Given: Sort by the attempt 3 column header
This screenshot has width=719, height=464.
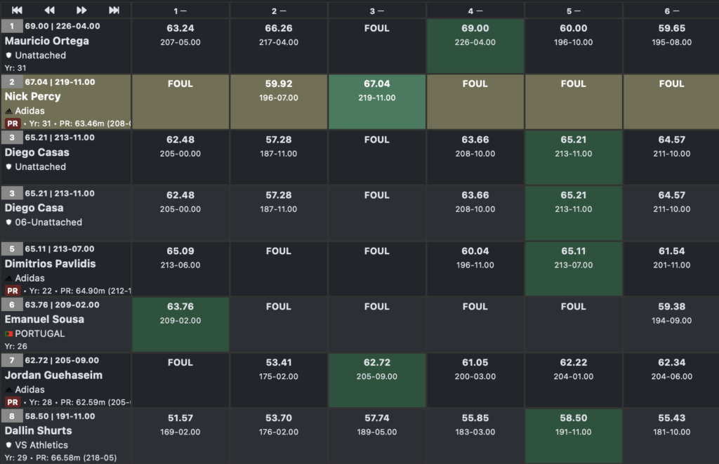Looking at the screenshot, I should tap(377, 11).
